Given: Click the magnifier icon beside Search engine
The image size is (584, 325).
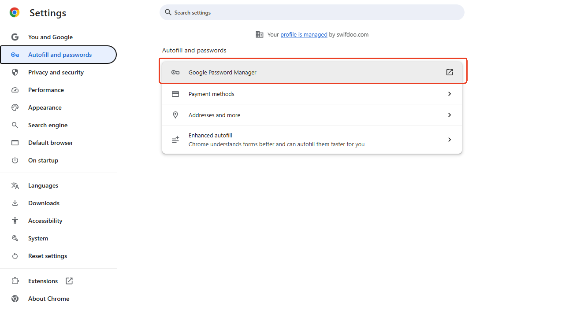Looking at the screenshot, I should (x=15, y=125).
